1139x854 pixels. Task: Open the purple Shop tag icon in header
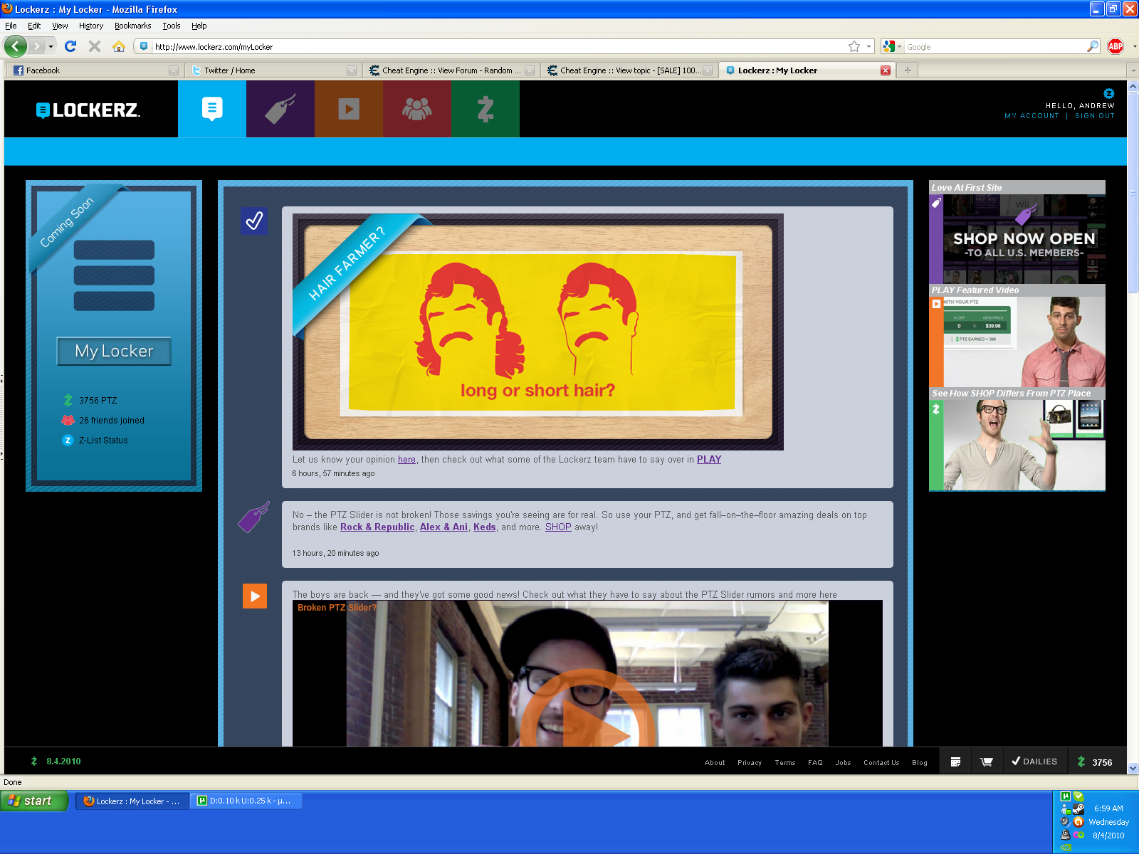280,109
